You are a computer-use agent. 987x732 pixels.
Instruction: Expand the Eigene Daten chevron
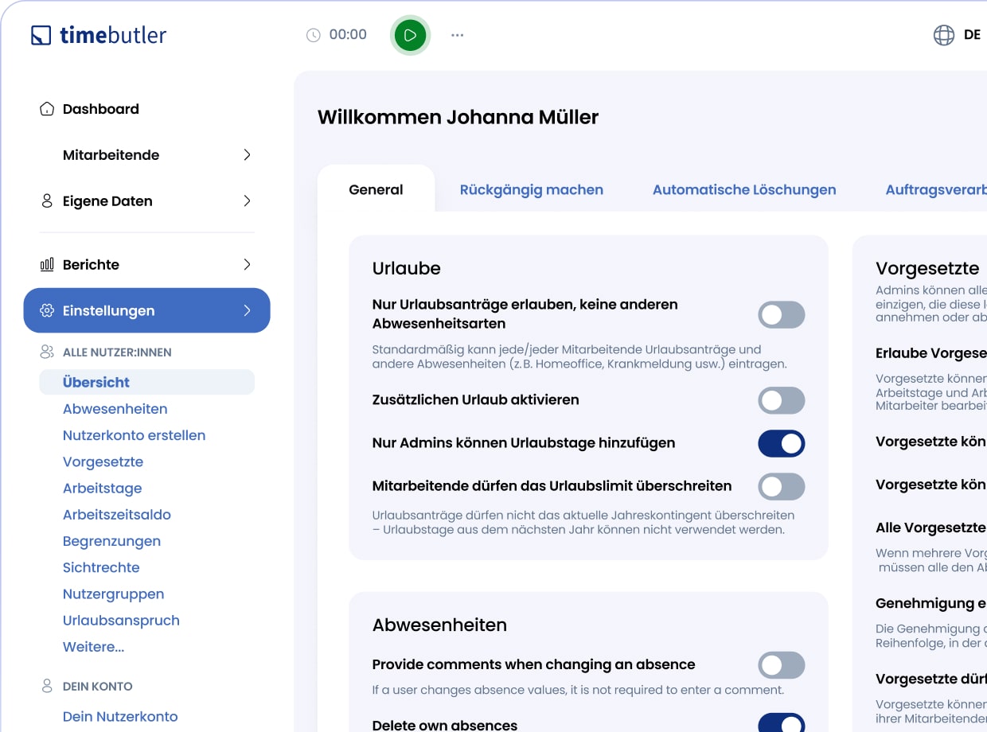(x=247, y=201)
